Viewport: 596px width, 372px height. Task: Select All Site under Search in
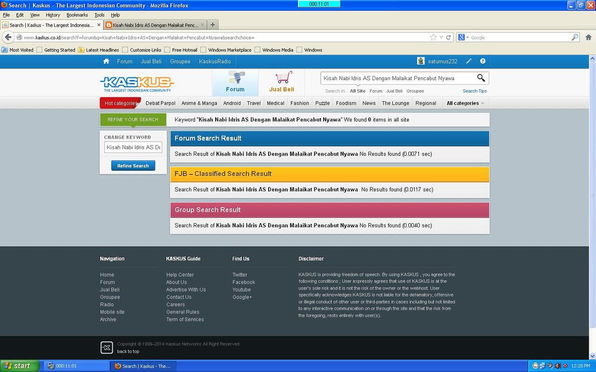[x=358, y=91]
